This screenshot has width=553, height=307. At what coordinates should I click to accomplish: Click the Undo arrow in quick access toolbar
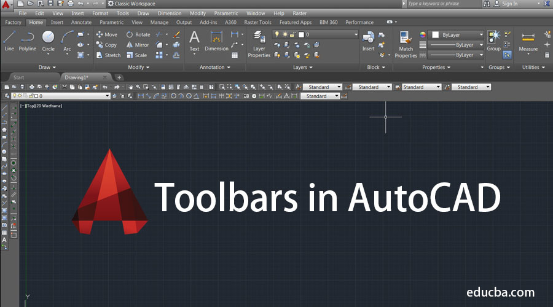click(x=80, y=4)
